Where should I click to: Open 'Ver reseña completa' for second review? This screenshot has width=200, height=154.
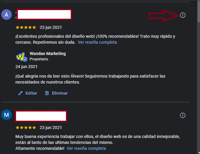(x=86, y=148)
